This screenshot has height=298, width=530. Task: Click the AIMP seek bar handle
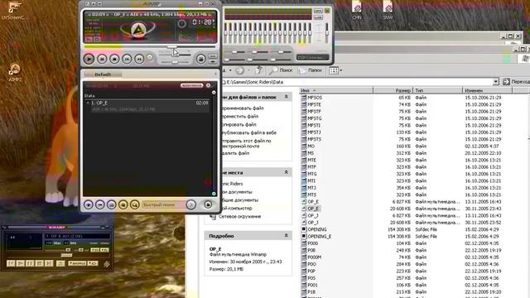tap(172, 46)
